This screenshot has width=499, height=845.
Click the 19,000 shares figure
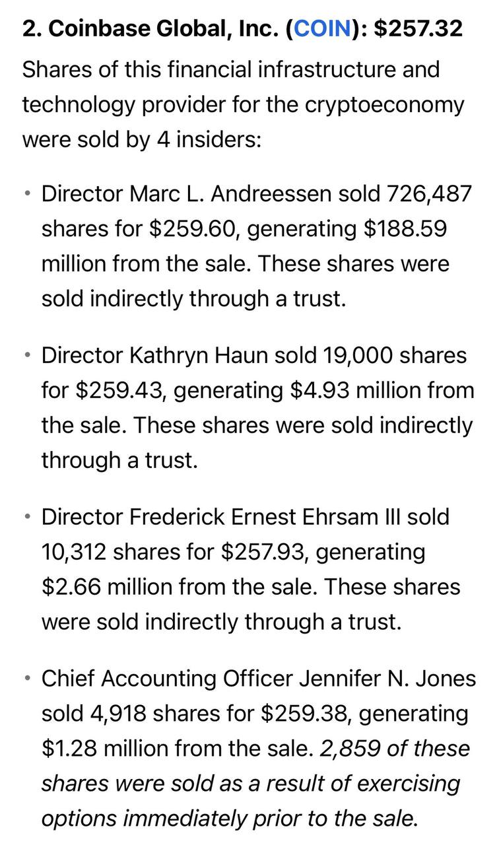pyautogui.click(x=357, y=356)
